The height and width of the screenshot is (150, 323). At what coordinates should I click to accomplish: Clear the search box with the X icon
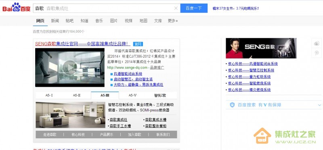point(176,8)
